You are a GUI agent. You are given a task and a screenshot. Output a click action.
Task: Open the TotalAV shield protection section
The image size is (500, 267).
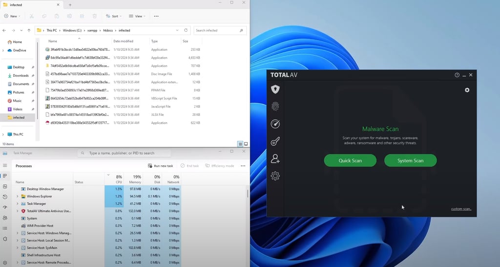pos(275,89)
